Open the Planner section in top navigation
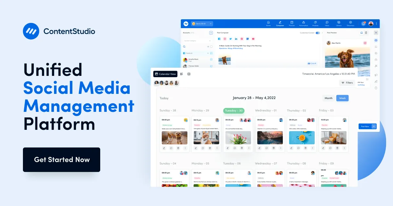Viewport: 393px width, 206px height. (291, 24)
